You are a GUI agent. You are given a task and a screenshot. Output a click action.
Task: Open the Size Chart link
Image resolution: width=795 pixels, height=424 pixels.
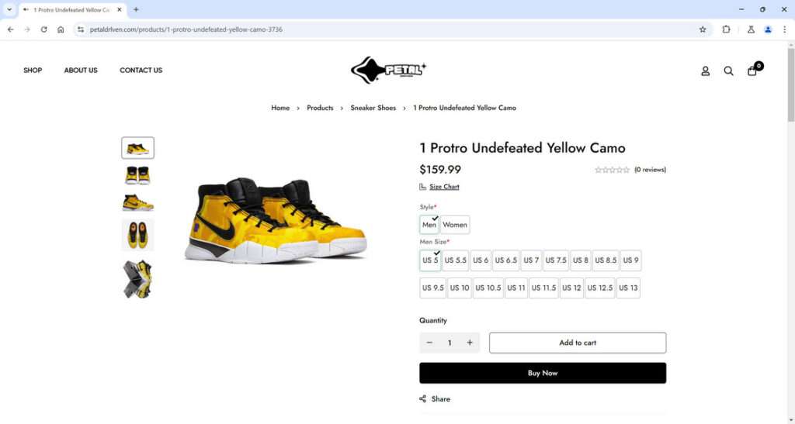click(x=444, y=187)
